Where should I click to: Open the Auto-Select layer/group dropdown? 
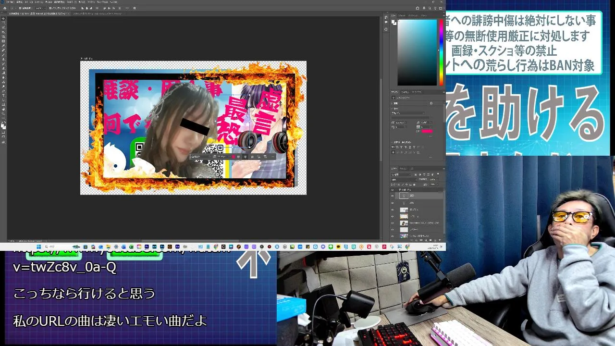tap(41, 8)
